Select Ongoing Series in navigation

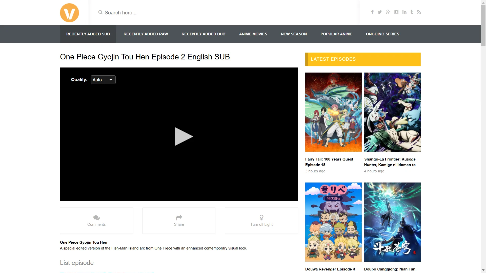click(382, 34)
